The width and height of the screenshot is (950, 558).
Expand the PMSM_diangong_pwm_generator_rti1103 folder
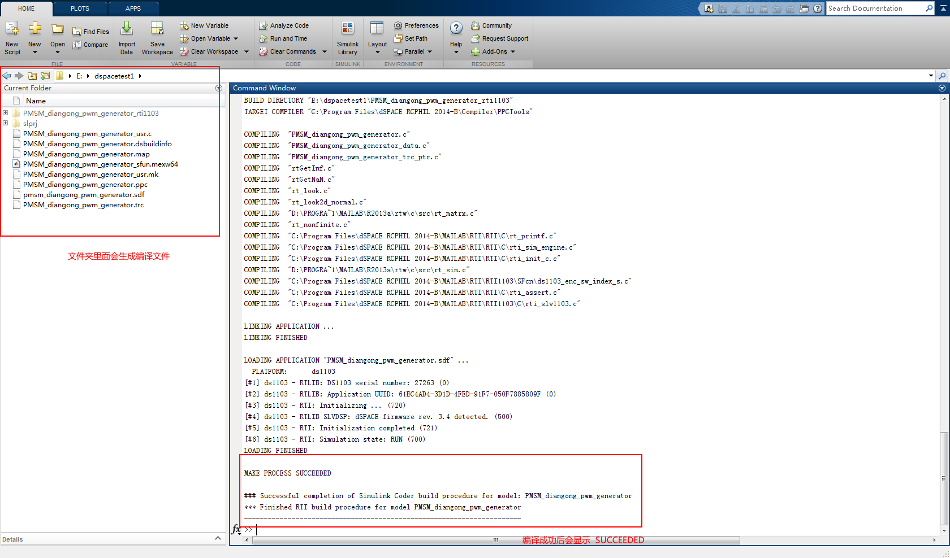pyautogui.click(x=6, y=113)
